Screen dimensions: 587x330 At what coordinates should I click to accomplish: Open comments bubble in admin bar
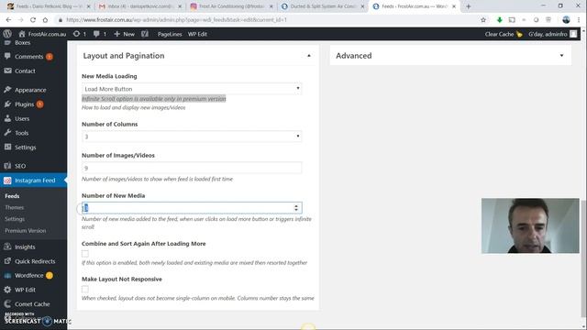coord(100,34)
